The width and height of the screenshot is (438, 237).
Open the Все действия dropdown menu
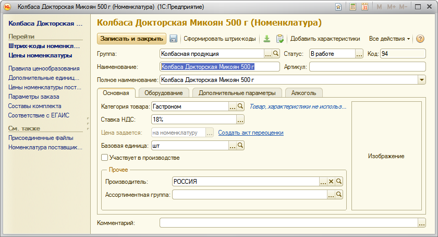390,39
